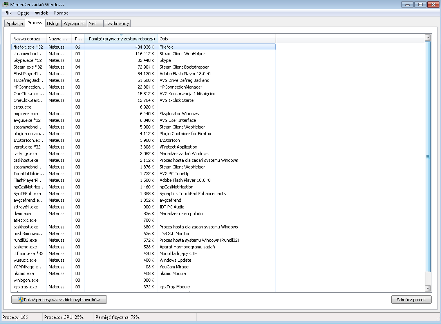Click the vertical scrollbar thumb

click(428, 157)
